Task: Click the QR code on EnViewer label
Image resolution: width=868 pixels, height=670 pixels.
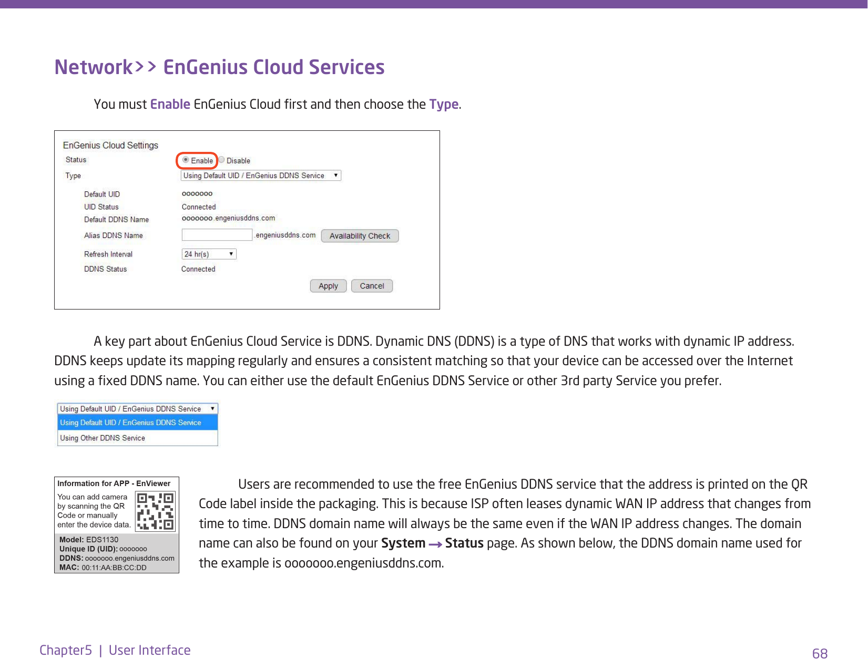Action: pyautogui.click(x=155, y=511)
